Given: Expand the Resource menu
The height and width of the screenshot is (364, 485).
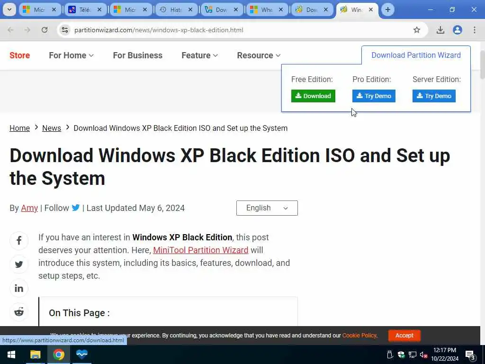Looking at the screenshot, I should tap(259, 55).
